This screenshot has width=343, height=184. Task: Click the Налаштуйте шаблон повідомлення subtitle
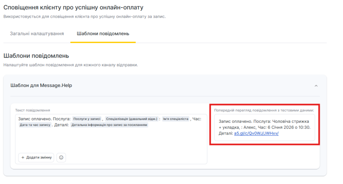70,65
